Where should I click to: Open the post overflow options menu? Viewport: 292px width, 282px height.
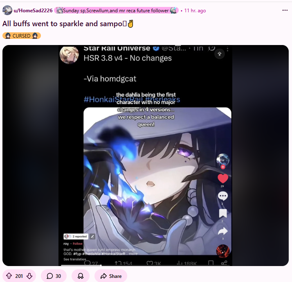coord(285,10)
